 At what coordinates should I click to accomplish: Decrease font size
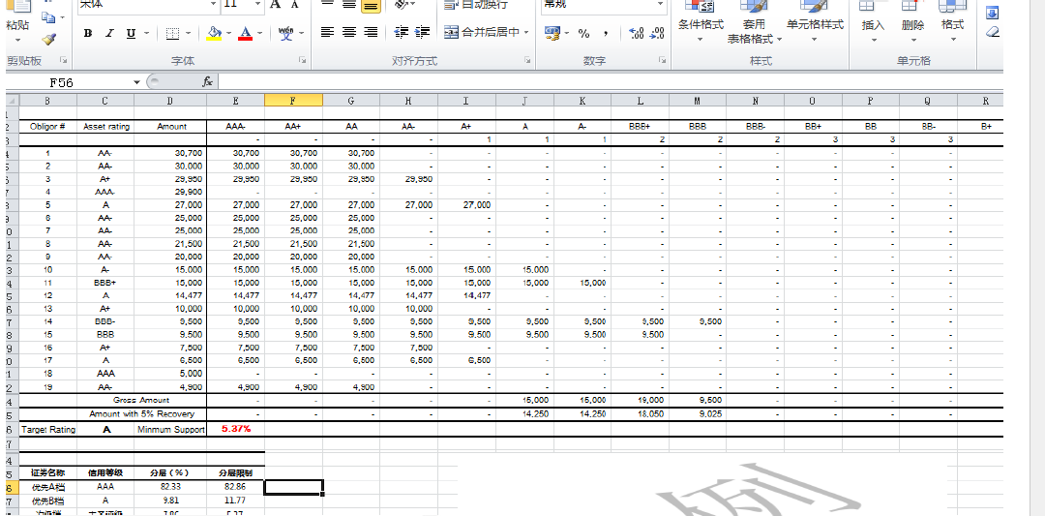[x=294, y=6]
